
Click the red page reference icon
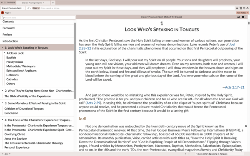point(2,13)
